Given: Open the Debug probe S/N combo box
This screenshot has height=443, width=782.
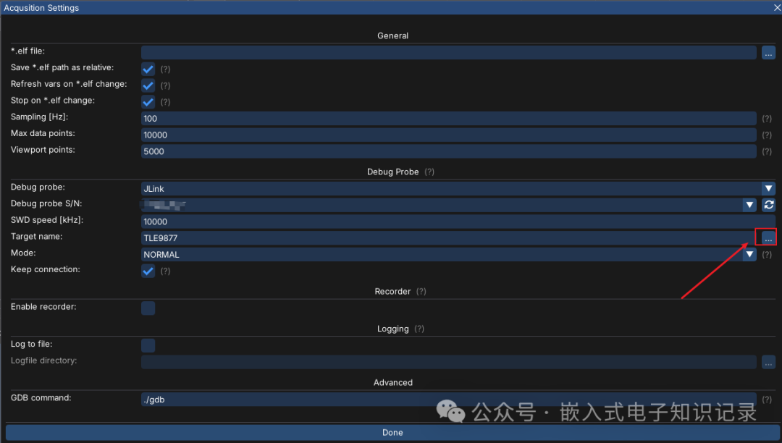Looking at the screenshot, I should (449, 205).
